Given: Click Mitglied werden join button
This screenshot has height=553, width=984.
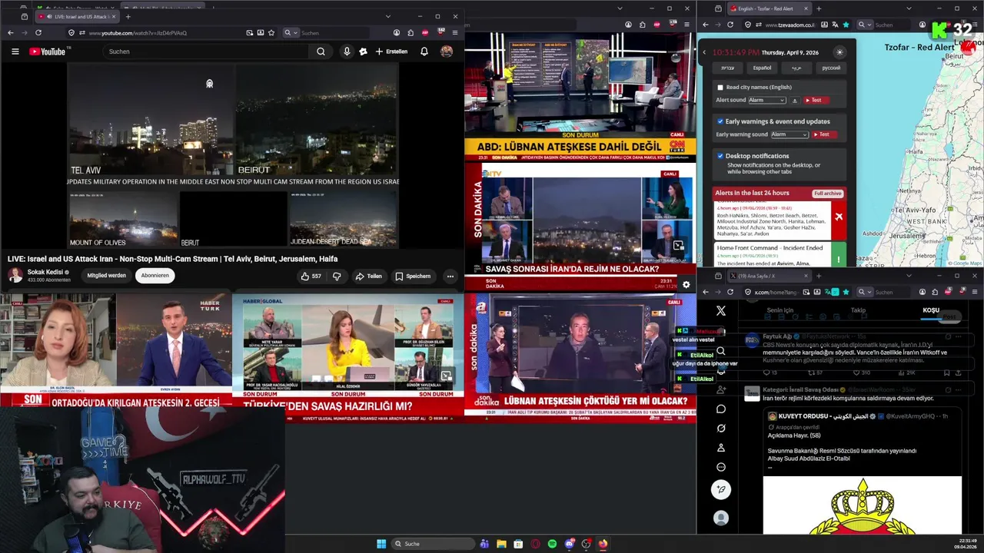Looking at the screenshot, I should point(107,276).
